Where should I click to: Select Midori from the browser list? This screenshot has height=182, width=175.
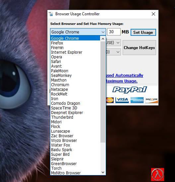point(75,122)
